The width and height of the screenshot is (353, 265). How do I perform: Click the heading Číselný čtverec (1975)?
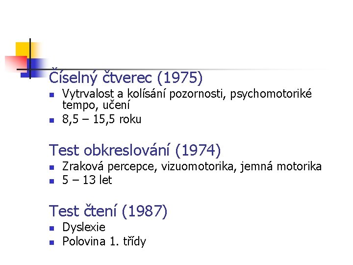126,77
